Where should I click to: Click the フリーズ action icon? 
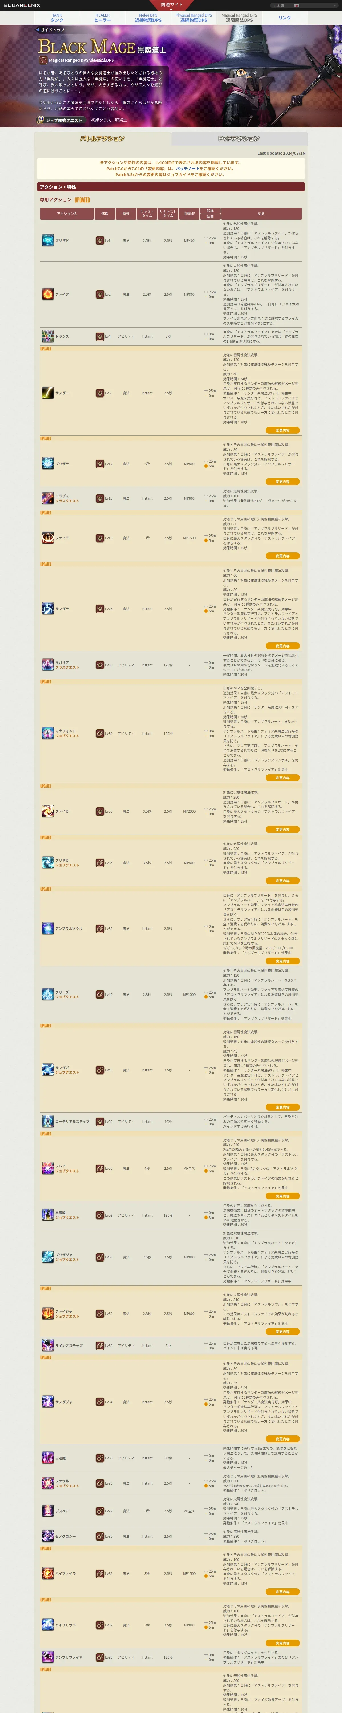pyautogui.click(x=48, y=994)
